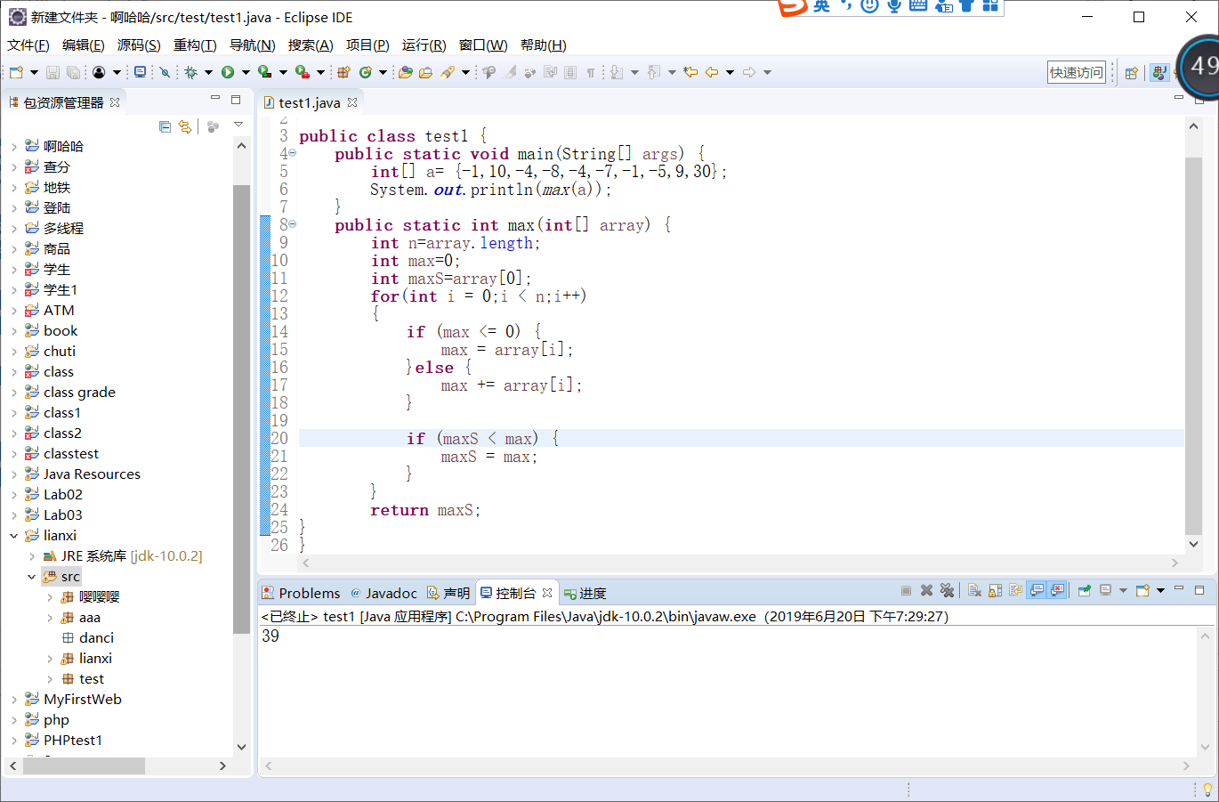Click the Clear Console icon
The image size is (1219, 802).
974,590
